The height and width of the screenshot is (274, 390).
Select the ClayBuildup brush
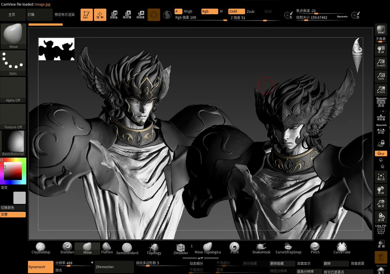coord(41,248)
